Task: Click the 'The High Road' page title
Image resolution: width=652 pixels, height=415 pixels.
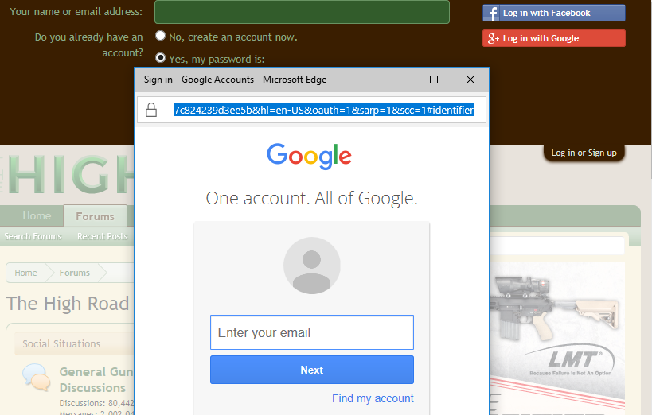Action: click(x=68, y=304)
